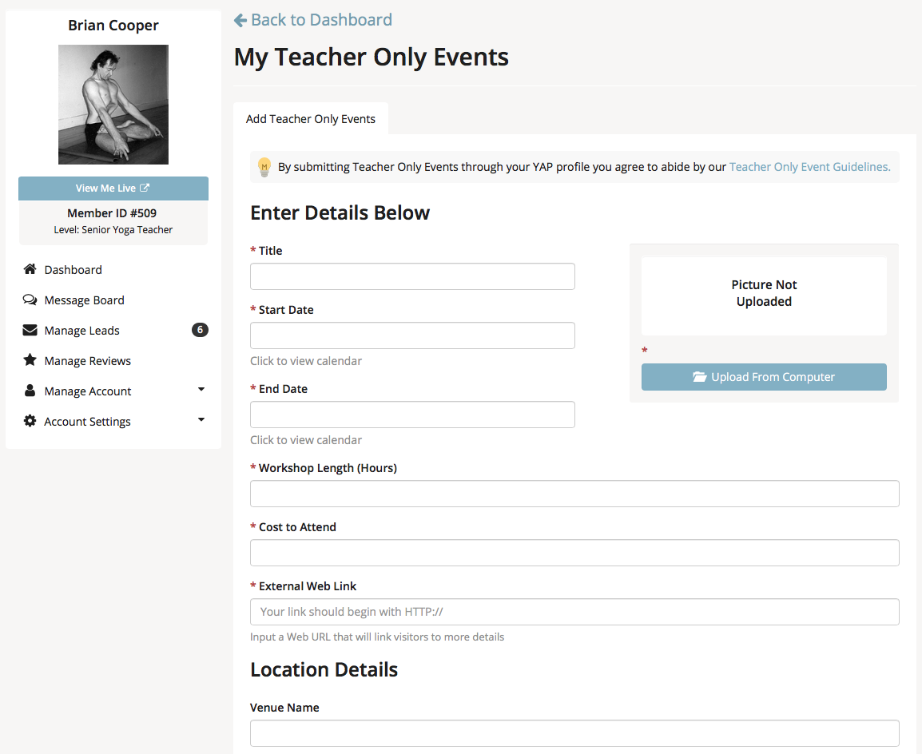Screen dimensions: 922x754
Task: Open the End Date calendar field
Action: [412, 415]
